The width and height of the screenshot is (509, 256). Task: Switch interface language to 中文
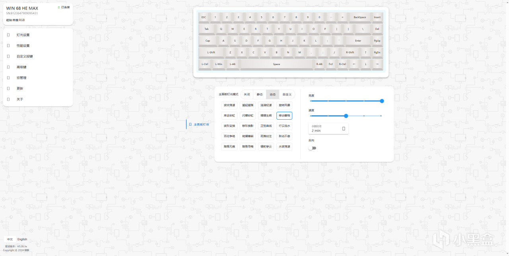click(10, 239)
